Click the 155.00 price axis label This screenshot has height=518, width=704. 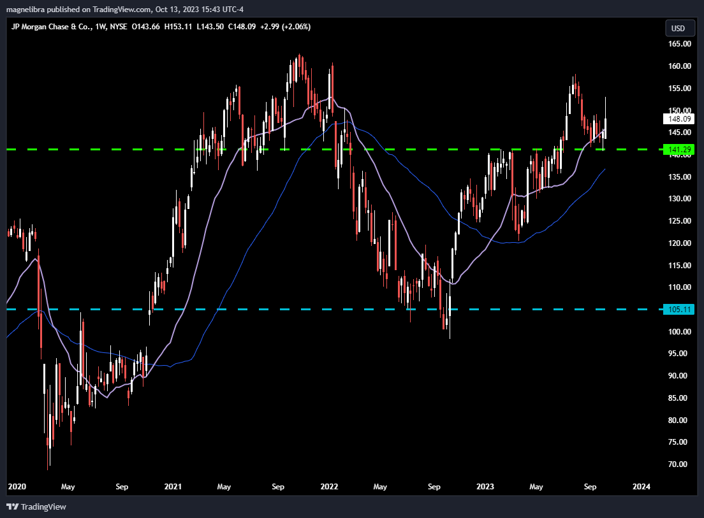[x=680, y=89]
